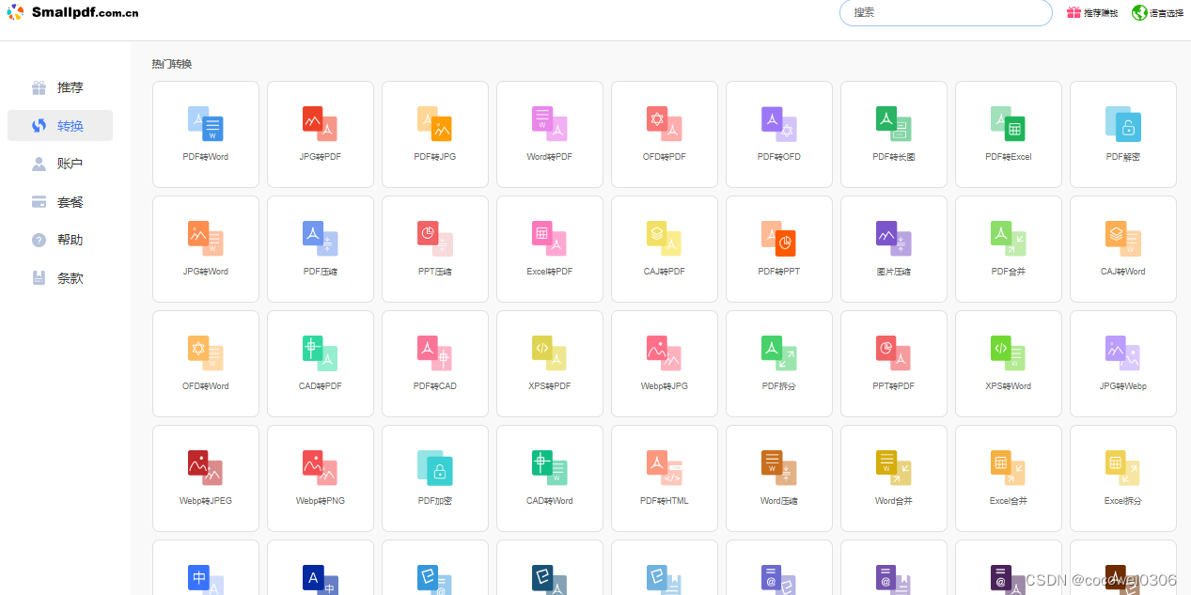Viewport: 1191px width, 595px height.
Task: View the 条款 terms page
Action: 60,278
